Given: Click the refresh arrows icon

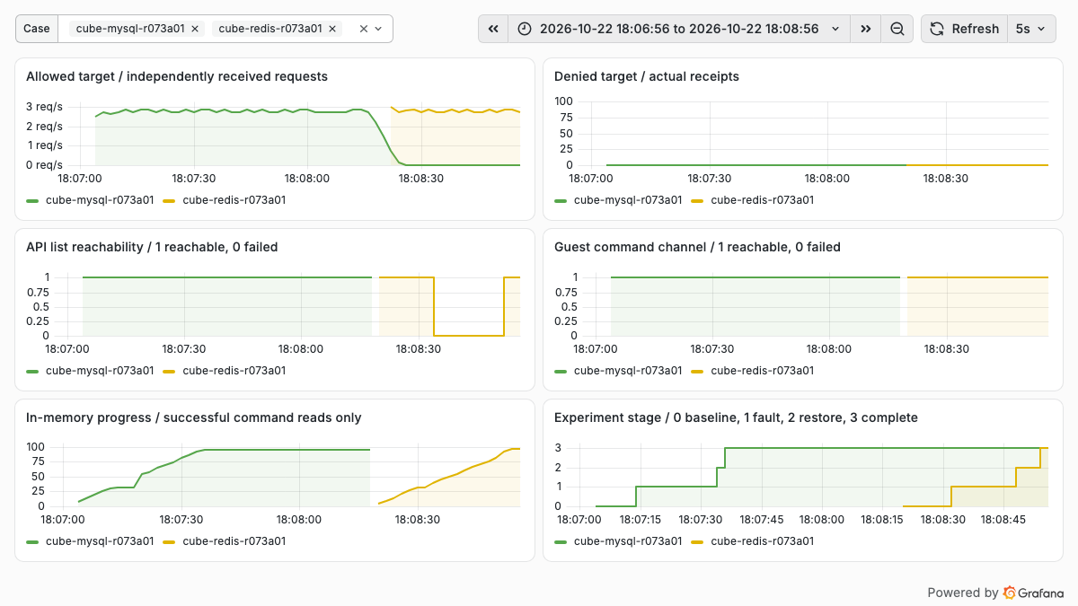Looking at the screenshot, I should pos(937,29).
